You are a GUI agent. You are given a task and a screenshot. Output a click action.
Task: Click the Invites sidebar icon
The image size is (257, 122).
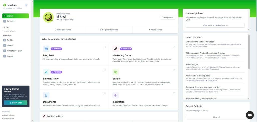point(5,45)
